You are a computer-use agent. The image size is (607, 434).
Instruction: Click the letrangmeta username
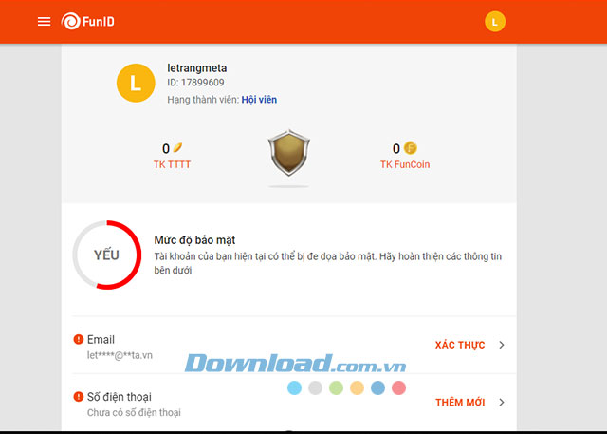(197, 68)
